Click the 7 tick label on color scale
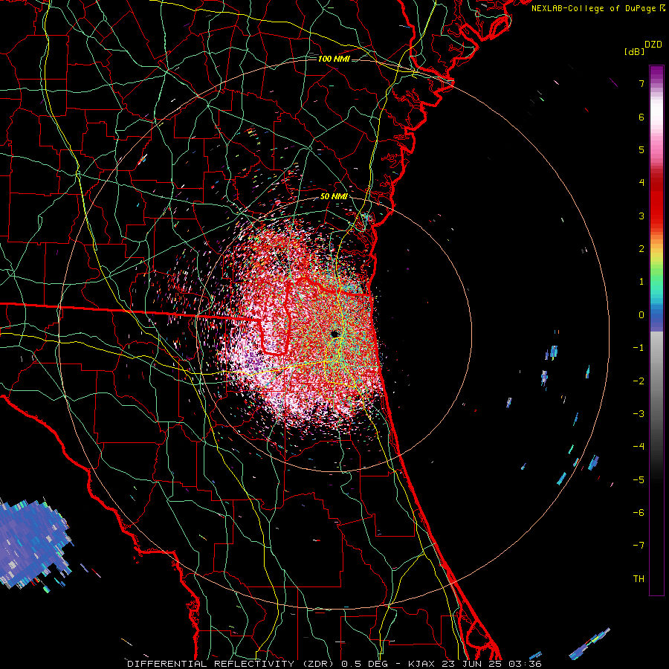The width and height of the screenshot is (669, 669). pos(641,83)
